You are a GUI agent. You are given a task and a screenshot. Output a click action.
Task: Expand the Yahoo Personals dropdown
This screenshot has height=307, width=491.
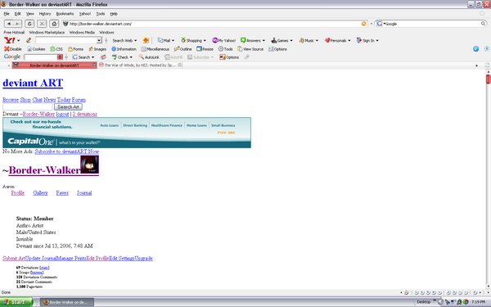(349, 41)
